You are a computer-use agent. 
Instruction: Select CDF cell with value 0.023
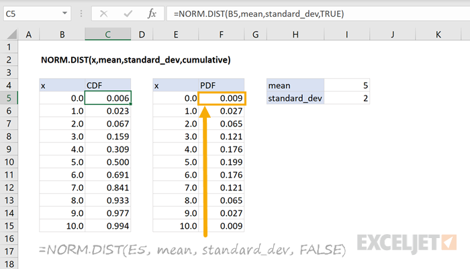click(108, 111)
